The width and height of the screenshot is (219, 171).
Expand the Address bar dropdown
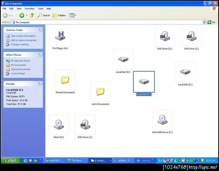[204, 22]
